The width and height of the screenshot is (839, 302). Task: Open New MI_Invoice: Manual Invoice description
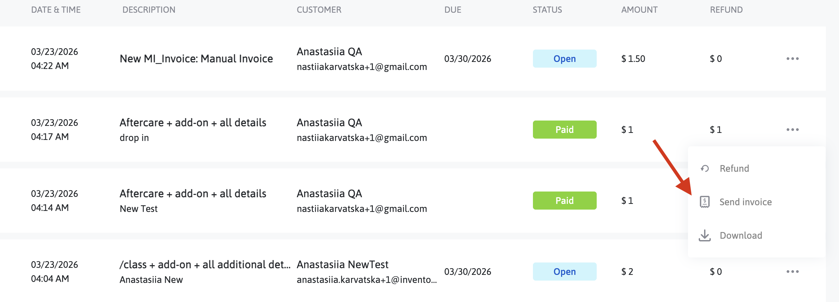[x=196, y=59]
